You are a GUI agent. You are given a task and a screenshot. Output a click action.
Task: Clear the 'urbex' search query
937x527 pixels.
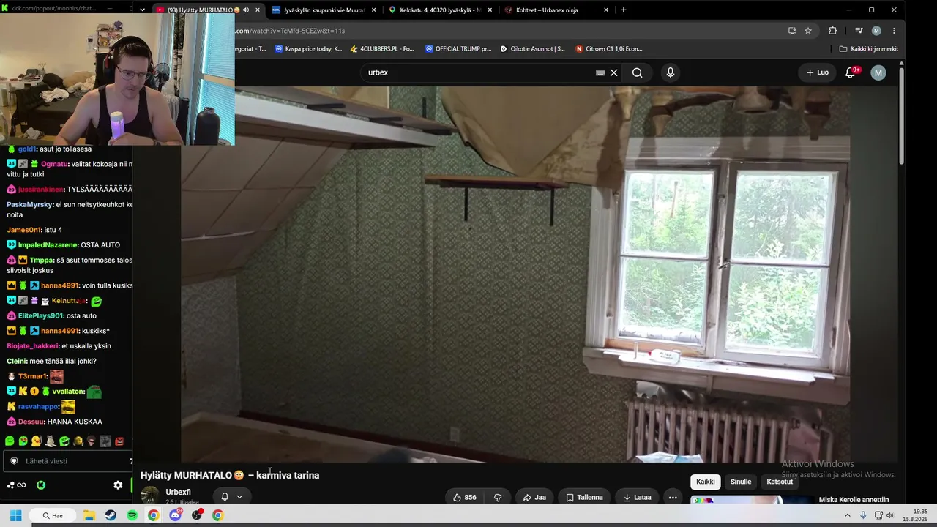614,72
